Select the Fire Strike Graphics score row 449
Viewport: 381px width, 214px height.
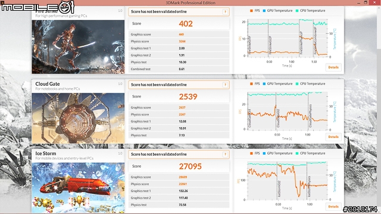click(179, 34)
